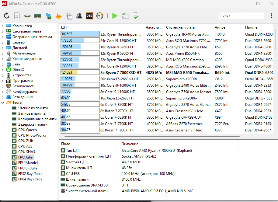Open the Report page icon

point(17,16)
